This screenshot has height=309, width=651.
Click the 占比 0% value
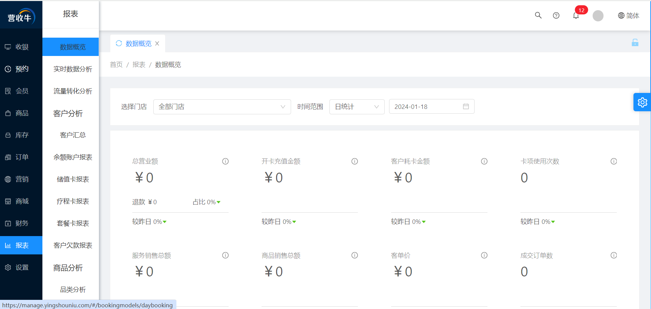click(x=207, y=202)
